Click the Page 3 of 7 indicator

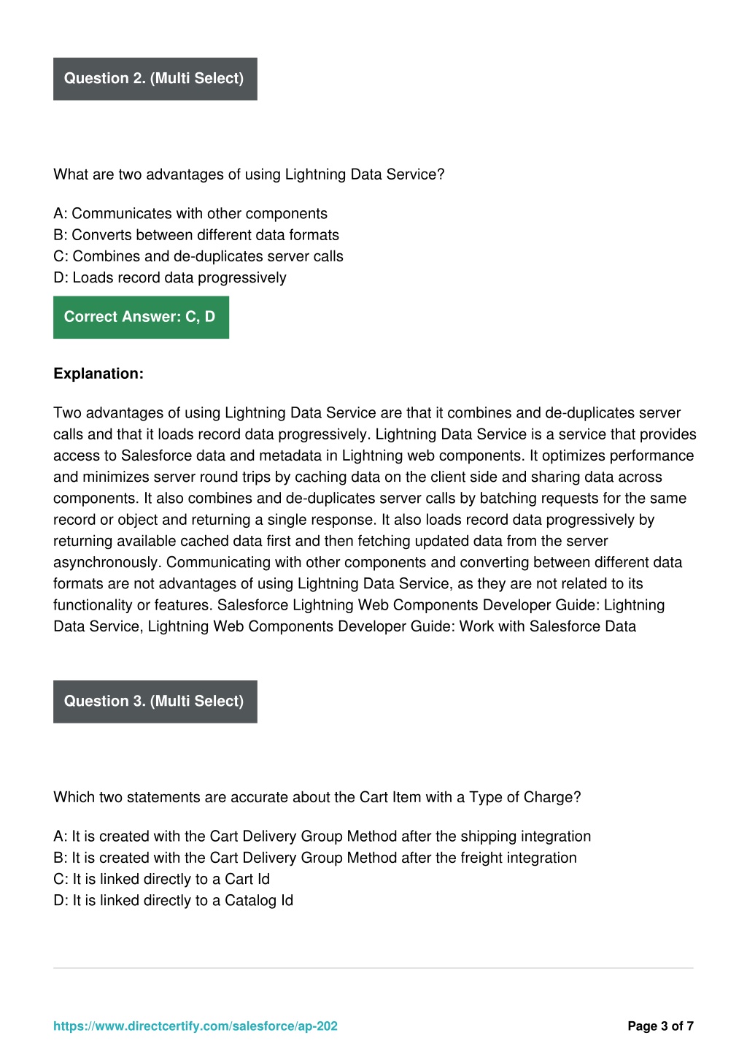tap(660, 1026)
